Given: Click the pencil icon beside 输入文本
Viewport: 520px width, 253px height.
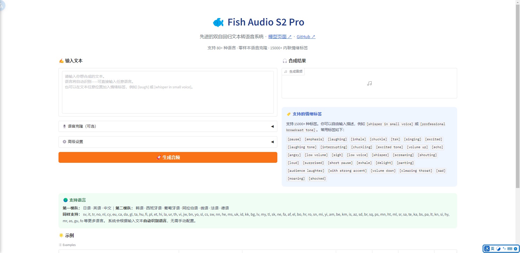Looking at the screenshot, I should click(x=61, y=61).
